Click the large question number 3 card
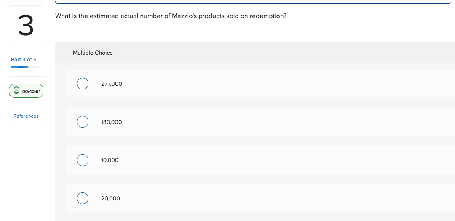Screen dimensions: 455x221 point(26,25)
